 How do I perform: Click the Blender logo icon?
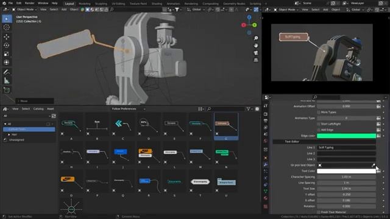pyautogui.click(x=4, y=3)
